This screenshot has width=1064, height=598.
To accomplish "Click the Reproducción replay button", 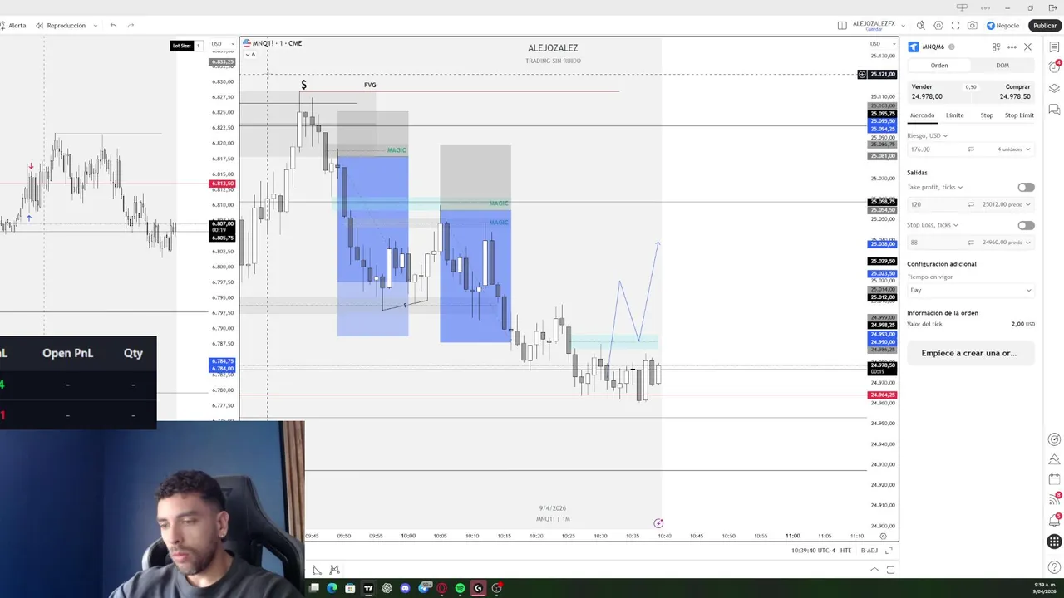I will pyautogui.click(x=62, y=26).
